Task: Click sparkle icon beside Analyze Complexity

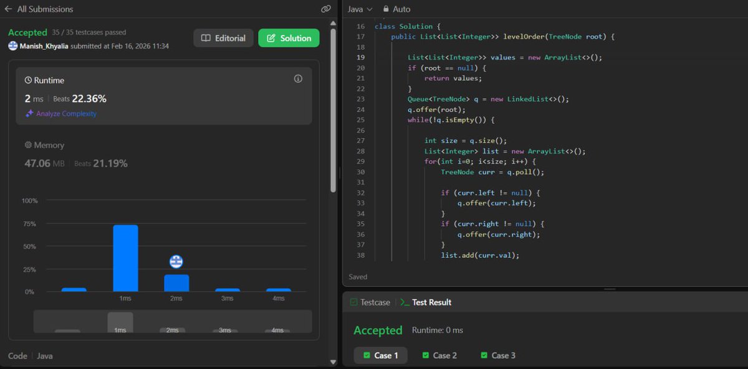Action: (29, 114)
